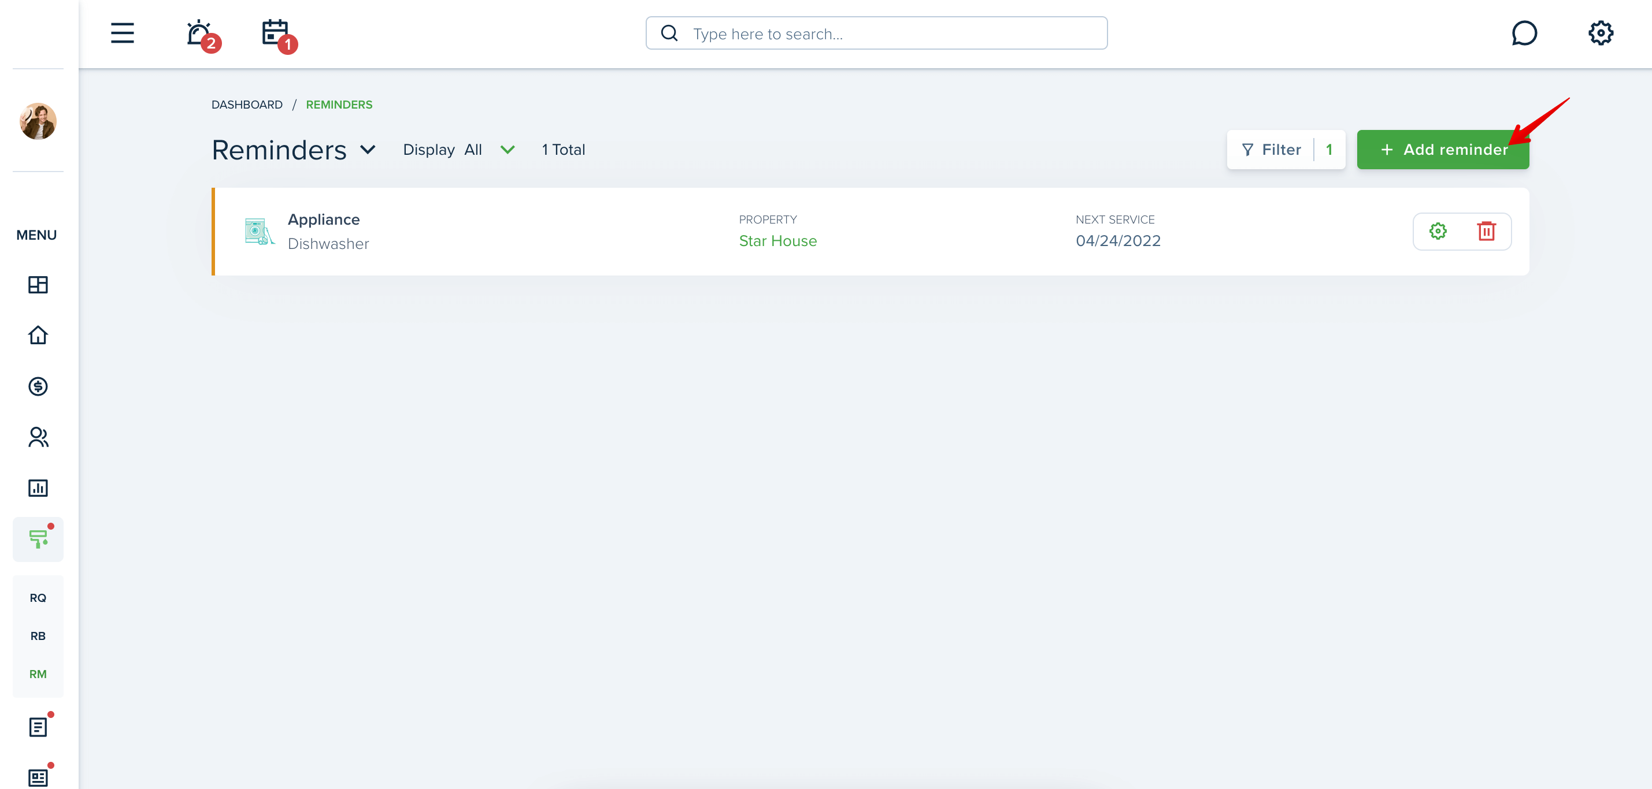1652x789 pixels.
Task: Open settings gear in the top bar
Action: tap(1600, 33)
